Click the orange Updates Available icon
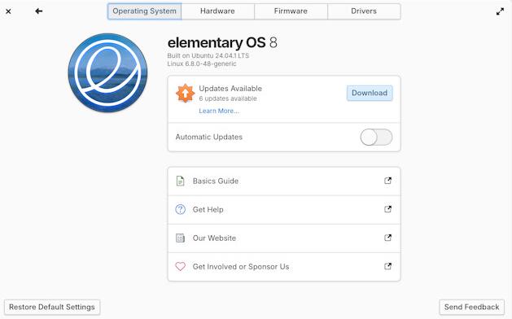The height and width of the screenshot is (319, 512). 185,93
